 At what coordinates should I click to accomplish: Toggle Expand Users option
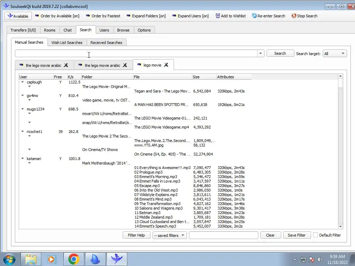pyautogui.click(x=190, y=16)
